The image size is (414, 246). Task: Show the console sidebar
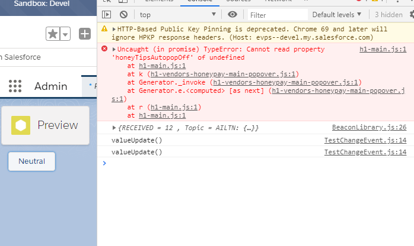point(106,14)
